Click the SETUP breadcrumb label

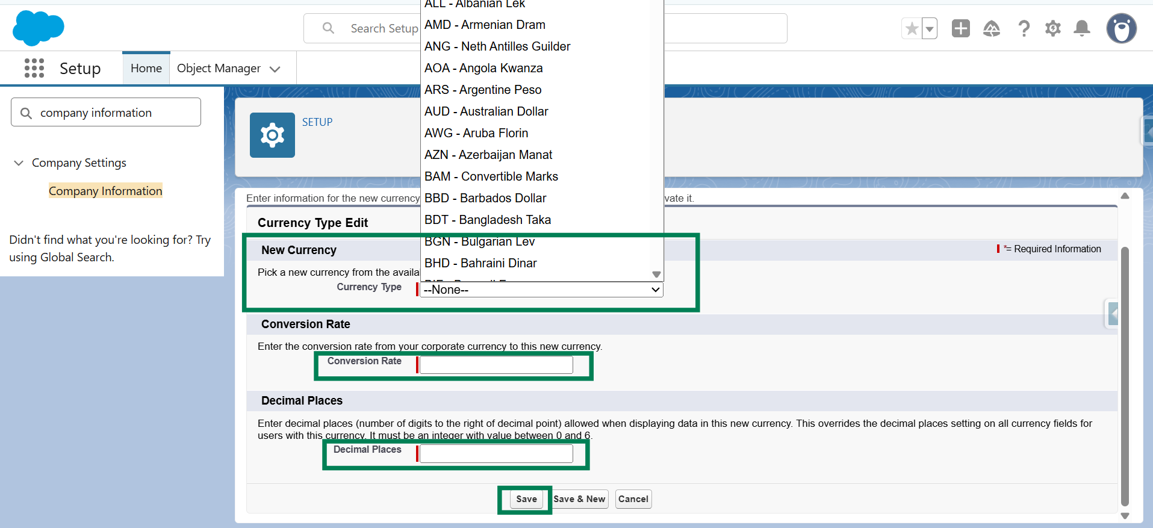317,122
